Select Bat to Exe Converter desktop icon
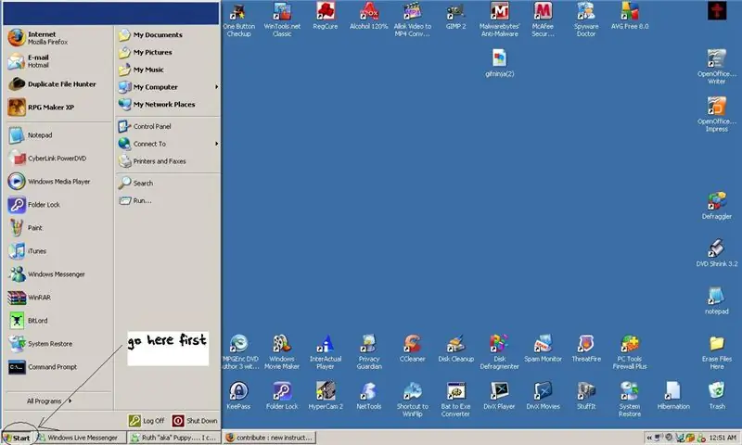 [455, 400]
